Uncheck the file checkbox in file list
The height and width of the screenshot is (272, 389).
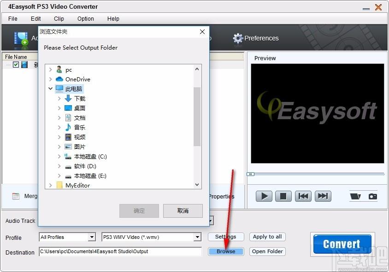[x=16, y=65]
